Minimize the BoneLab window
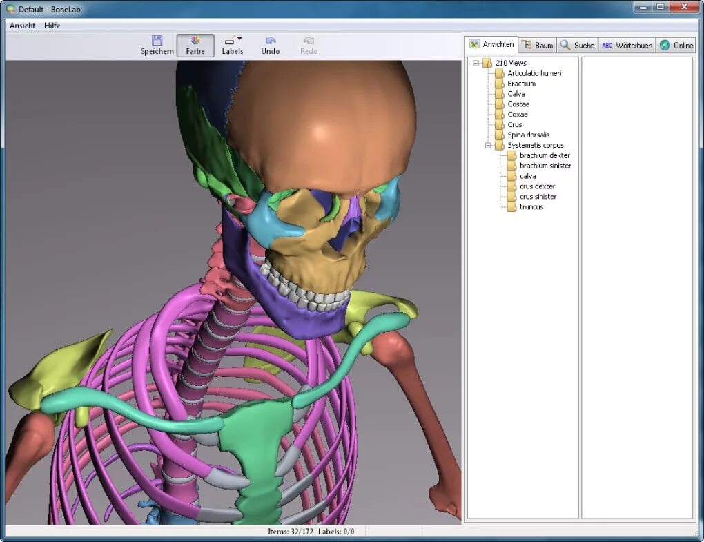This screenshot has width=704, height=542. tap(643, 7)
